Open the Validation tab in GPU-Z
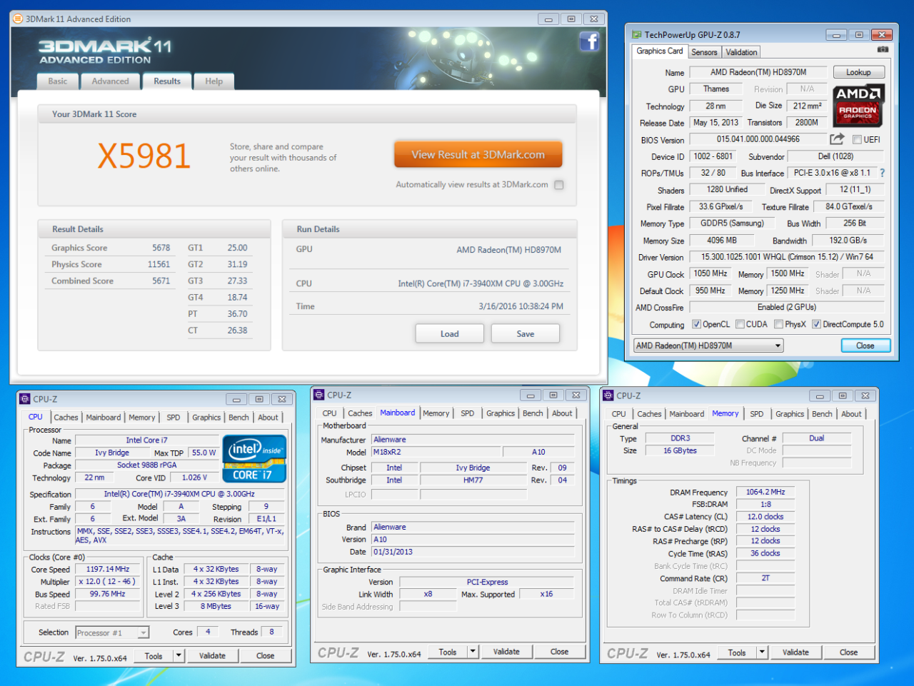 [x=741, y=52]
